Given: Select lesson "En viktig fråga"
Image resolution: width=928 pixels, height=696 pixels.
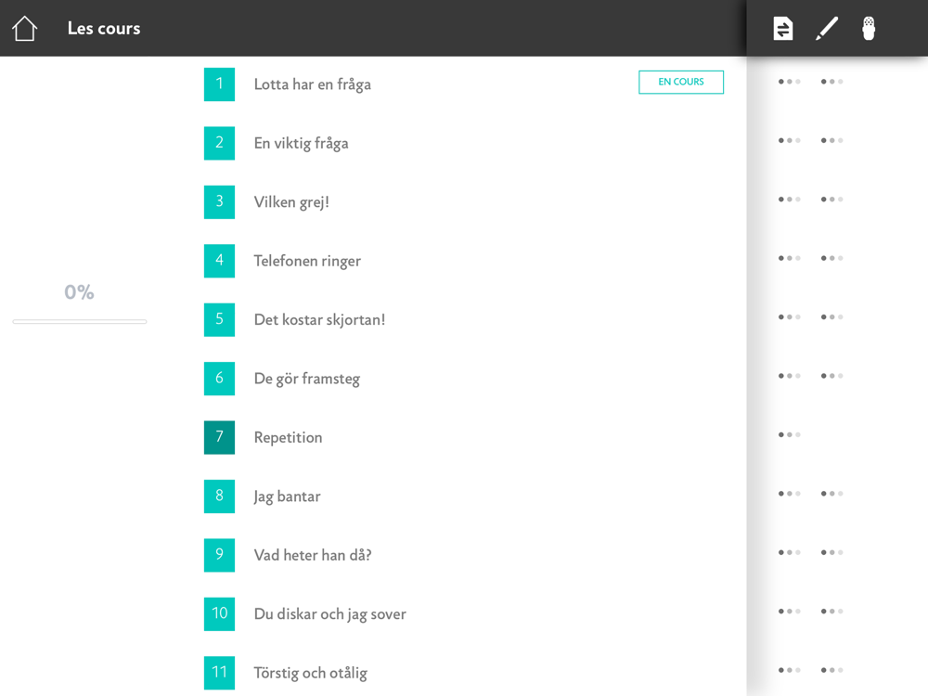Looking at the screenshot, I should [302, 144].
